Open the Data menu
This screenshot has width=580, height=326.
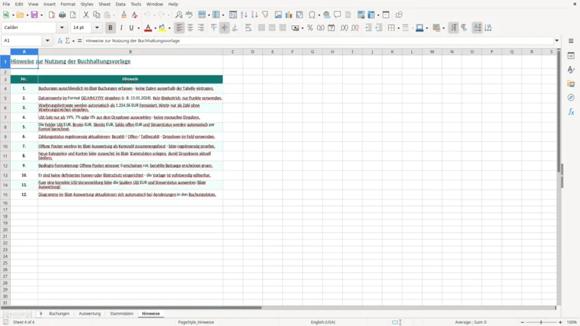(x=120, y=4)
